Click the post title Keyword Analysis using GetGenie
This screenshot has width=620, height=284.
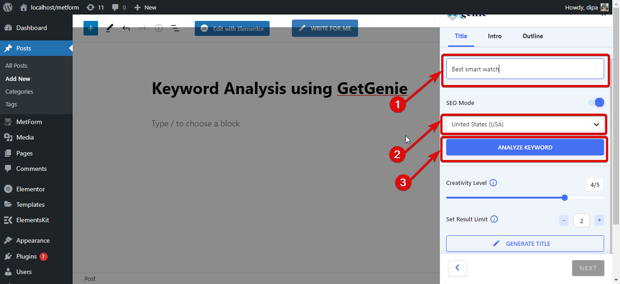coord(280,88)
